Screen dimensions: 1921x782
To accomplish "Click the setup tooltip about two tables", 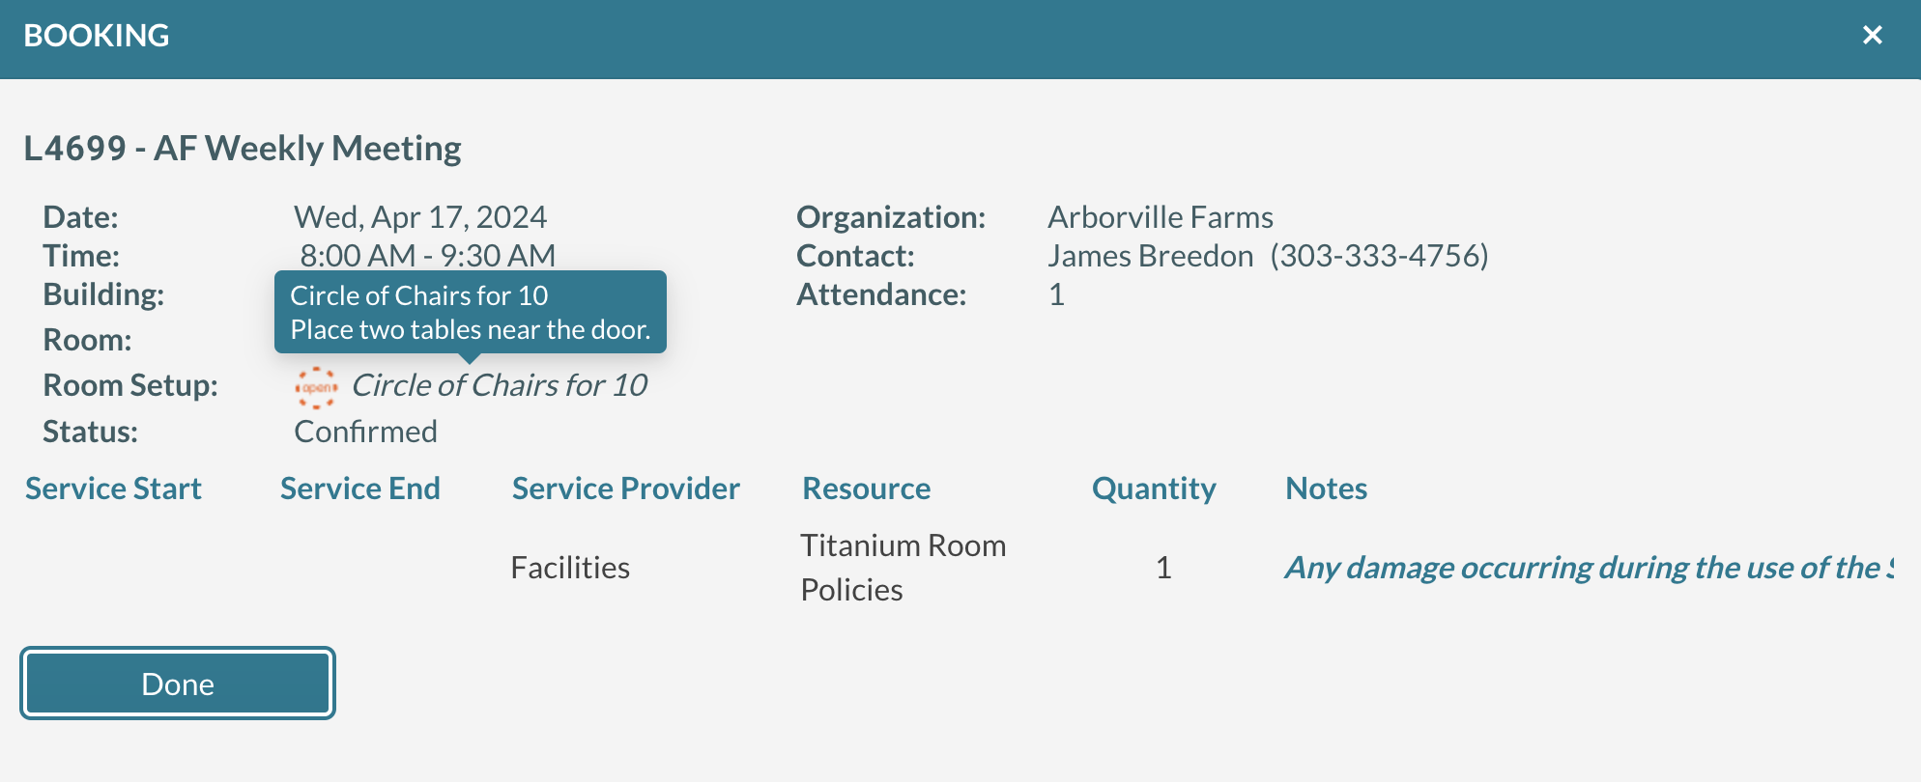I will 471,313.
